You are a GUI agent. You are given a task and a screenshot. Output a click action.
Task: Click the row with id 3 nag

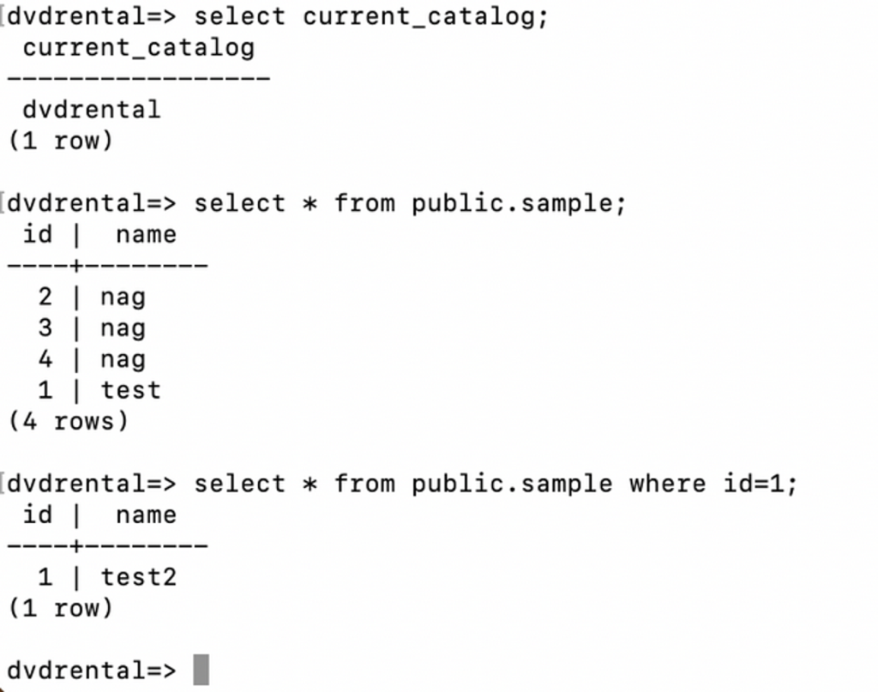pos(92,328)
